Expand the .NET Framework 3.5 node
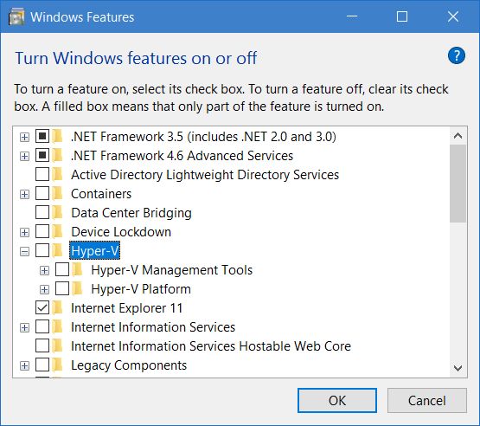This screenshot has width=480, height=426. click(x=24, y=137)
